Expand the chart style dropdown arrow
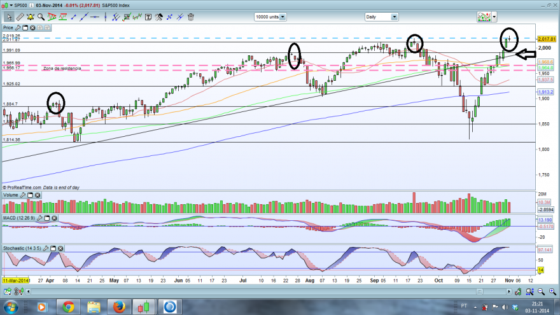This screenshot has width=560, height=315. 494,17
